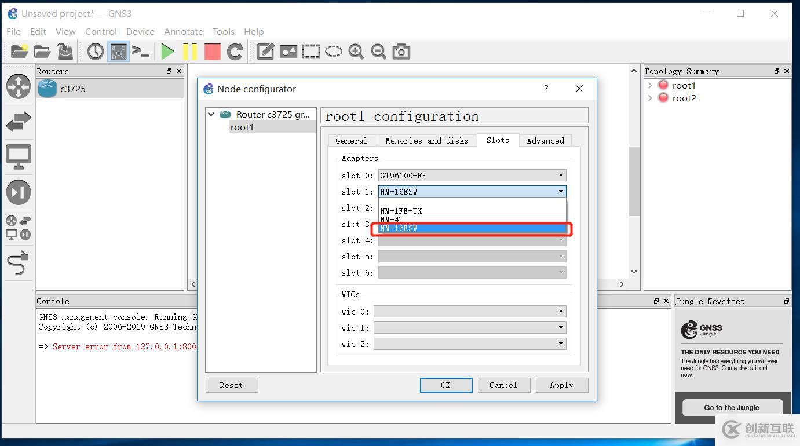Close the Node configurator dialog

pyautogui.click(x=579, y=89)
